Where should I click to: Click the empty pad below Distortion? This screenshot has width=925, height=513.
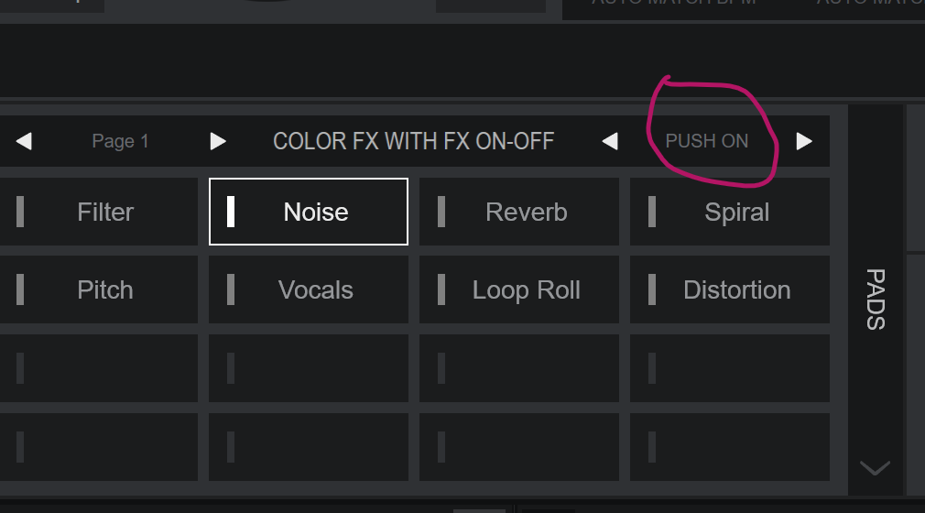pyautogui.click(x=730, y=368)
